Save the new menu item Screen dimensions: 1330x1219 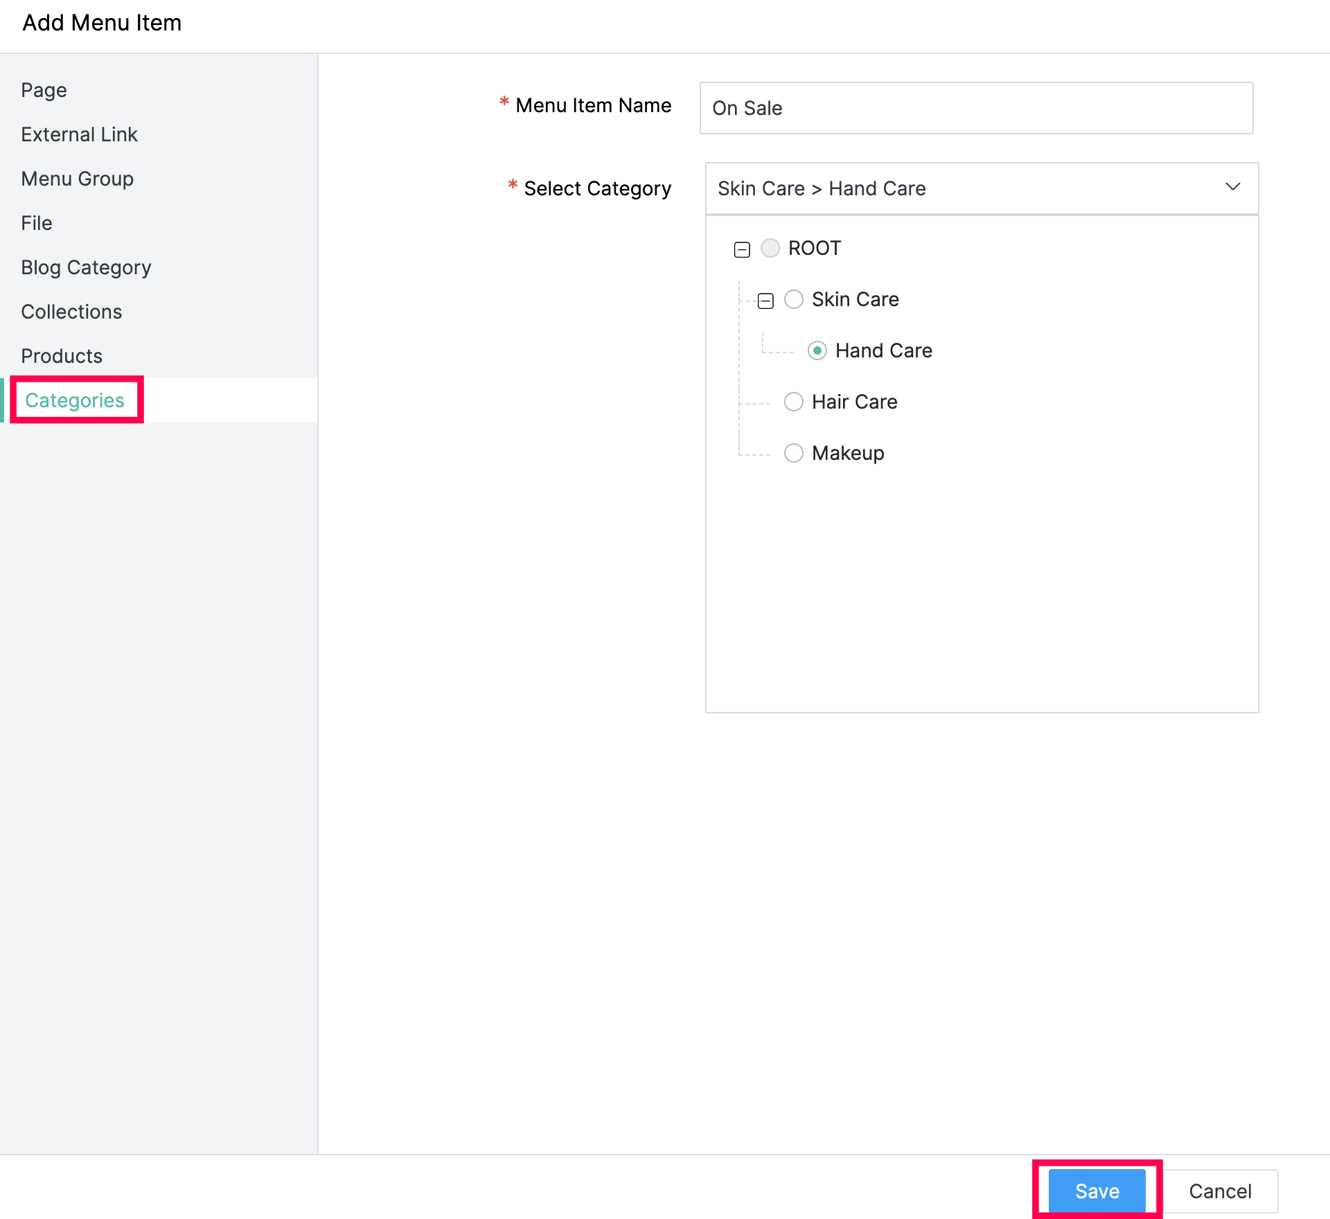click(1097, 1191)
